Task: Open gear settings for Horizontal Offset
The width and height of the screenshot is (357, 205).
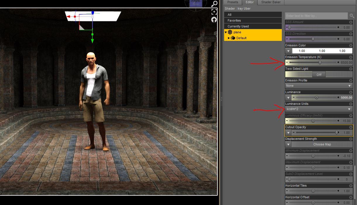Action: click(351, 197)
